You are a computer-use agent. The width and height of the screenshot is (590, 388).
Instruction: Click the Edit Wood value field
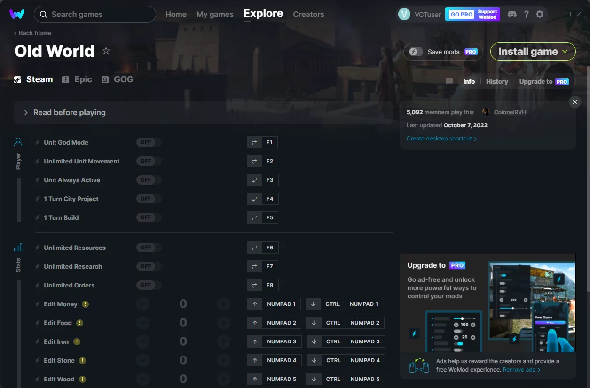tap(183, 379)
